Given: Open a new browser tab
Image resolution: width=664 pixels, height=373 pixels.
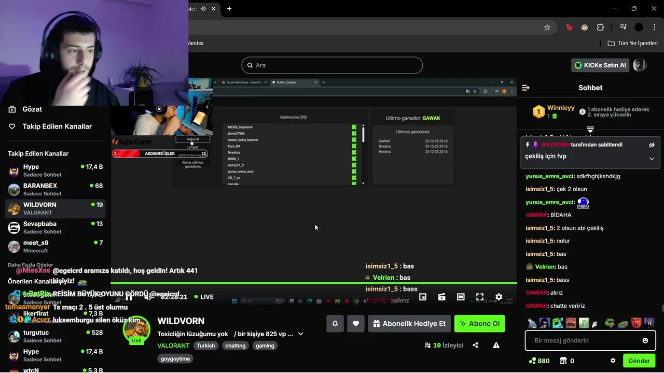Looking at the screenshot, I should (229, 9).
